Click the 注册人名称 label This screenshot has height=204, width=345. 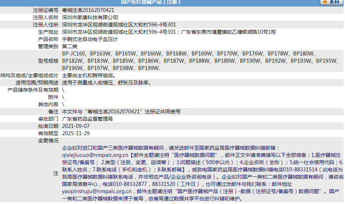pyautogui.click(x=46, y=17)
